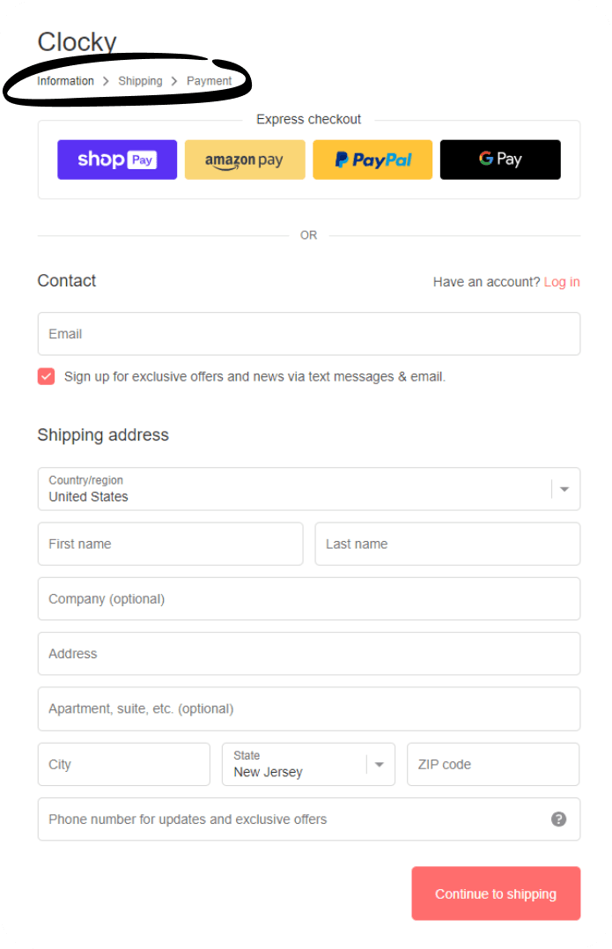Screen dimensions: 612x949
Task: Click Continue to shipping button
Action: tap(496, 893)
